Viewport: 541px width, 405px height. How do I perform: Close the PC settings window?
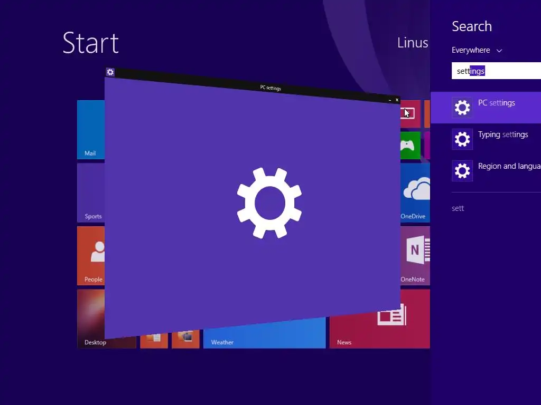397,100
